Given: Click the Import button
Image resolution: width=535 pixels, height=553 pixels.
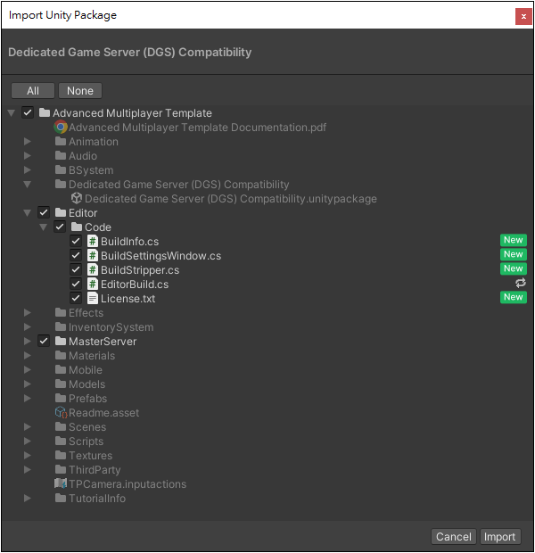Looking at the screenshot, I should tap(499, 536).
